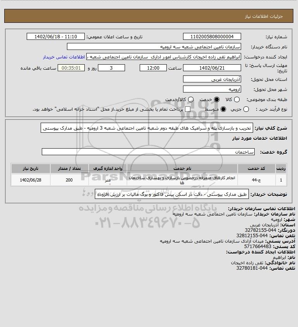298x327 pixels.
Task: Select the کالا radio button
Action: click(x=237, y=100)
